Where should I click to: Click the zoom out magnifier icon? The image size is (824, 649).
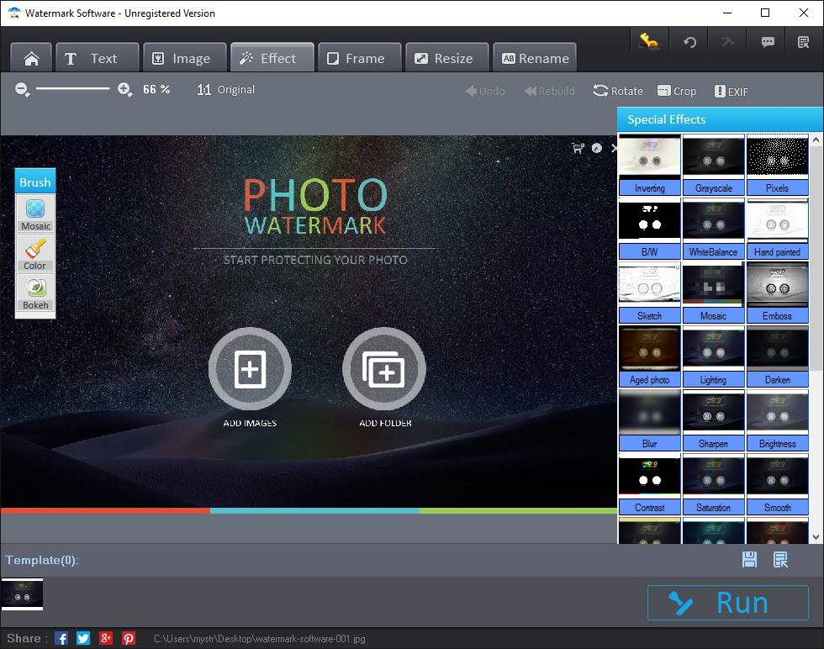click(23, 89)
